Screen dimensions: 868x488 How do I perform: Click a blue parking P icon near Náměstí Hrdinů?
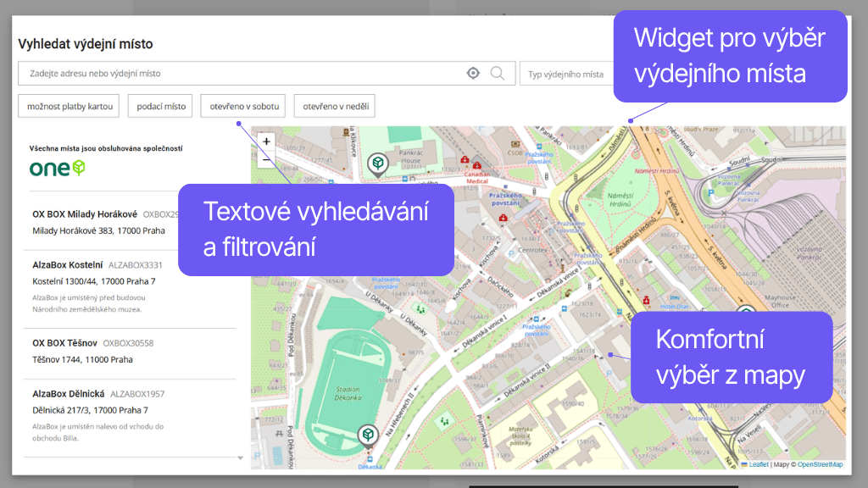pos(711,192)
